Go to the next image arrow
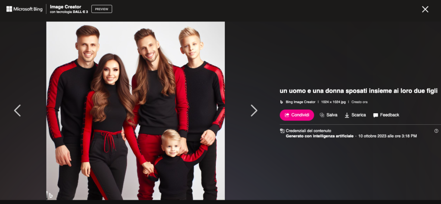441x204 pixels. tap(254, 111)
